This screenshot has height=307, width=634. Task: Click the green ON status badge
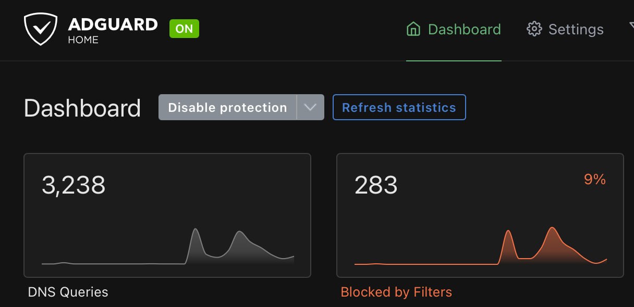point(184,29)
